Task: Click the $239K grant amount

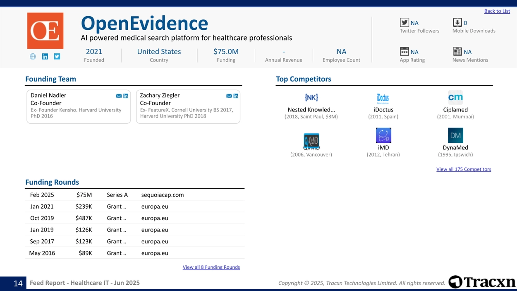Action: coord(84,206)
